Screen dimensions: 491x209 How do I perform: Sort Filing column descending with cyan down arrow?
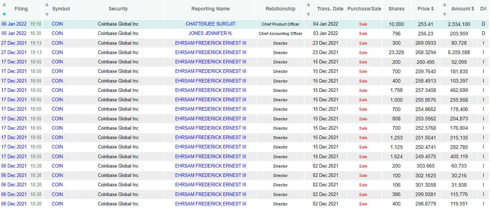tap(4, 14)
